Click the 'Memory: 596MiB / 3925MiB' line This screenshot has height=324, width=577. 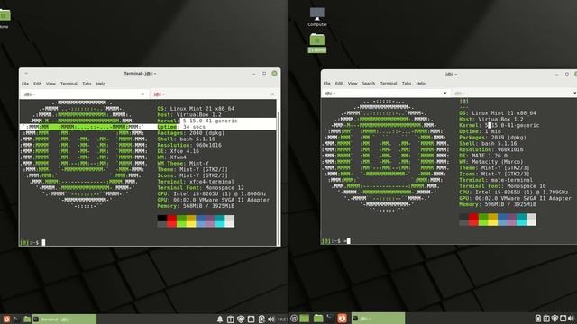pyautogui.click(x=498, y=204)
